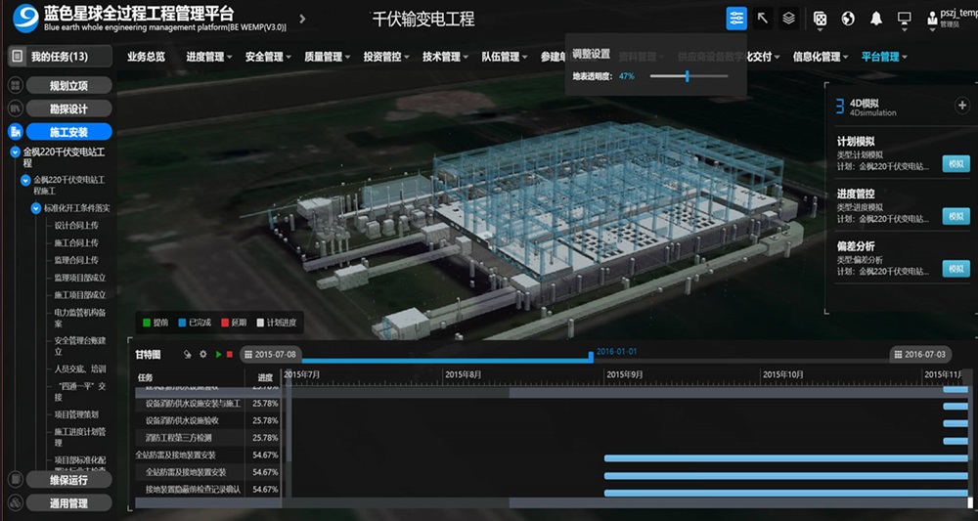
Task: Open 队伍管理 dropdown menu
Action: point(505,57)
